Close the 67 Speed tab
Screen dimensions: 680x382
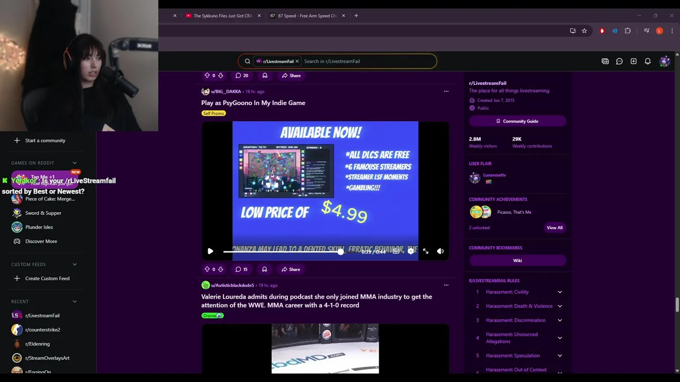[343, 16]
